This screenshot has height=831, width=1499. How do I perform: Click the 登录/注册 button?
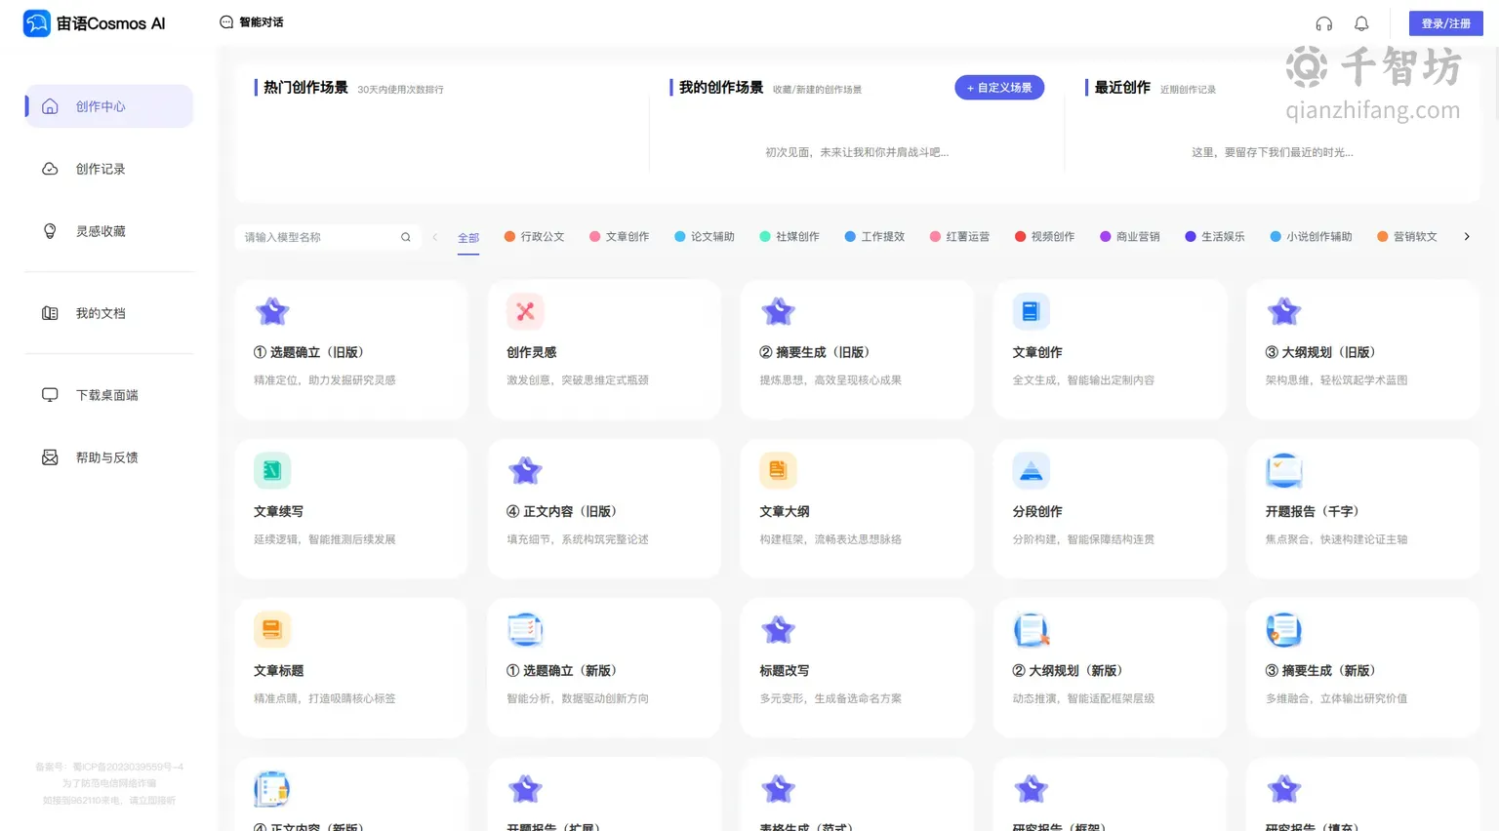click(x=1446, y=23)
